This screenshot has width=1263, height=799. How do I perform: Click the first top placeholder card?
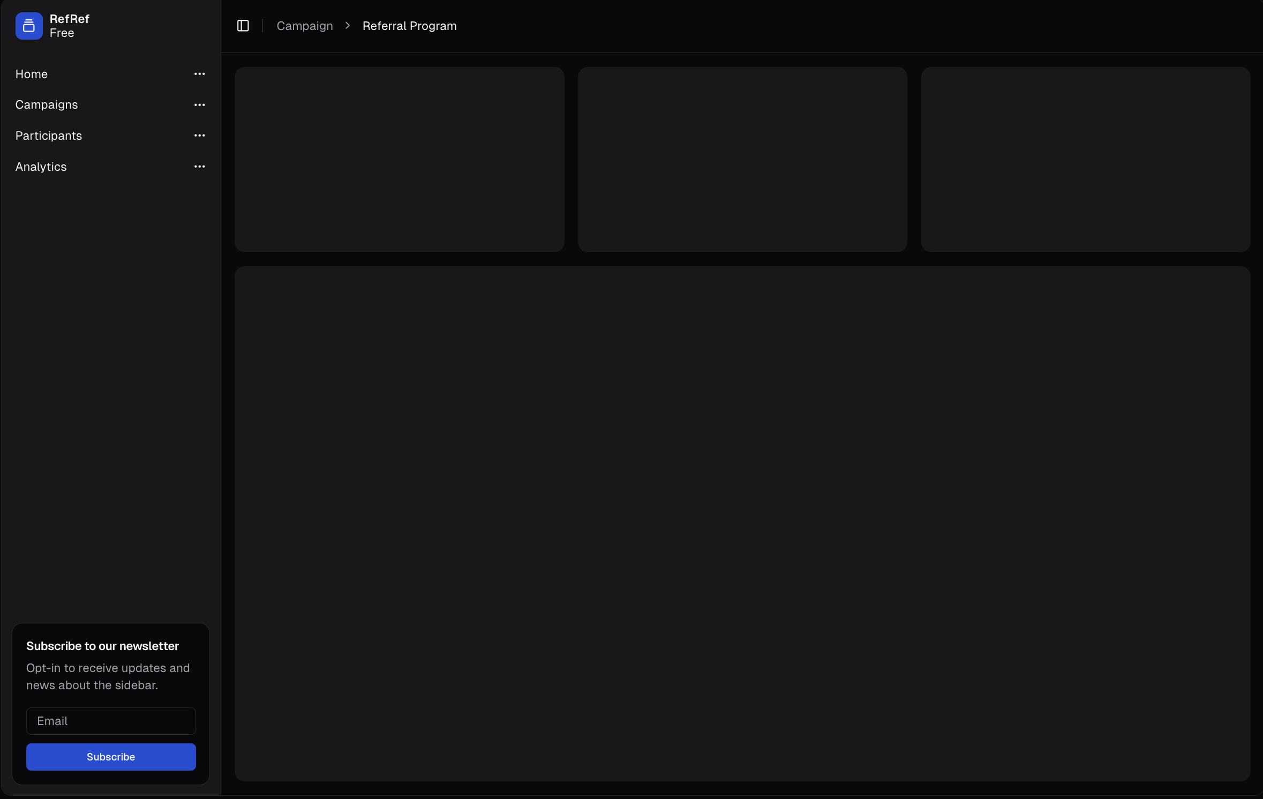point(399,159)
